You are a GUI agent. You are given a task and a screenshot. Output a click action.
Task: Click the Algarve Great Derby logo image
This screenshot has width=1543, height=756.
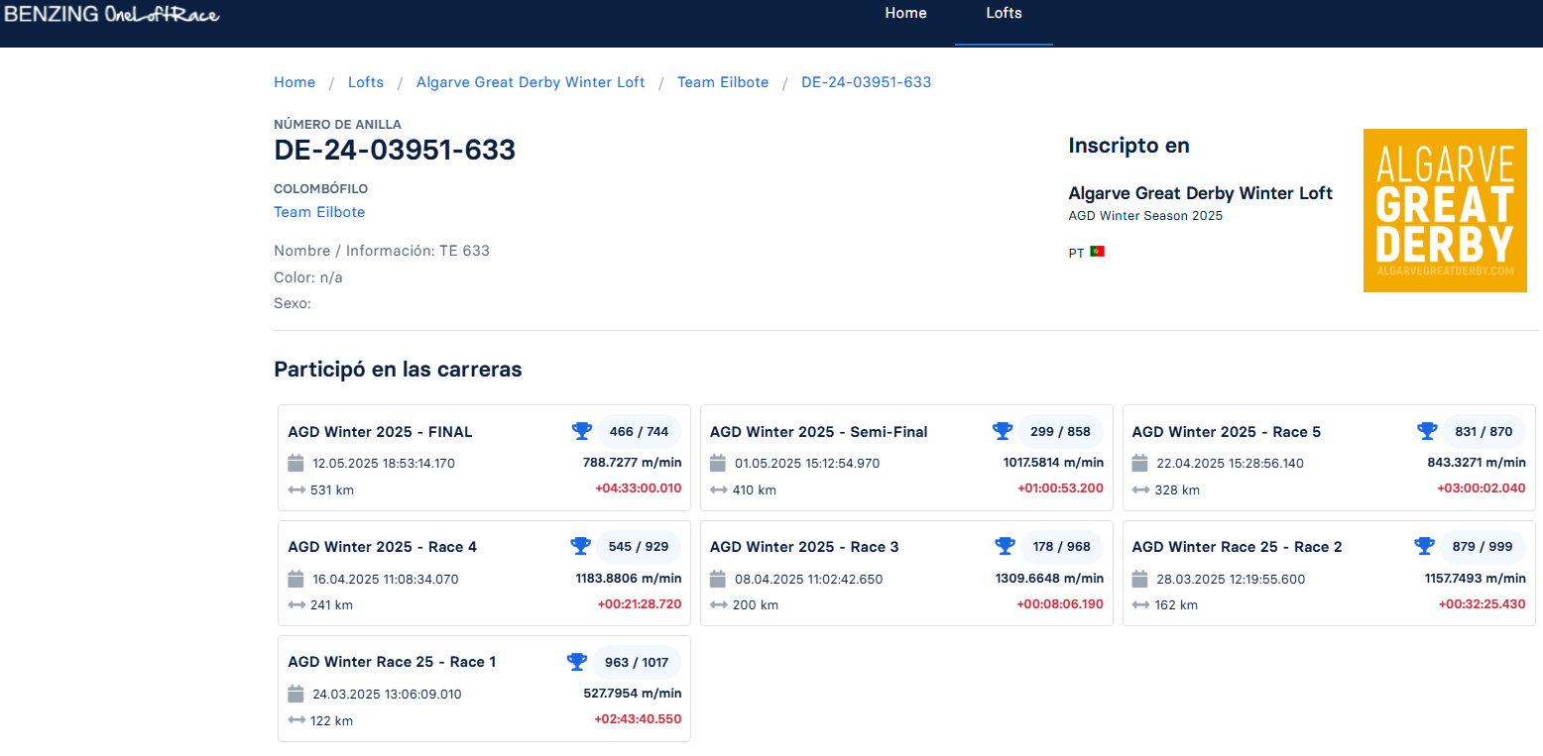(1444, 210)
